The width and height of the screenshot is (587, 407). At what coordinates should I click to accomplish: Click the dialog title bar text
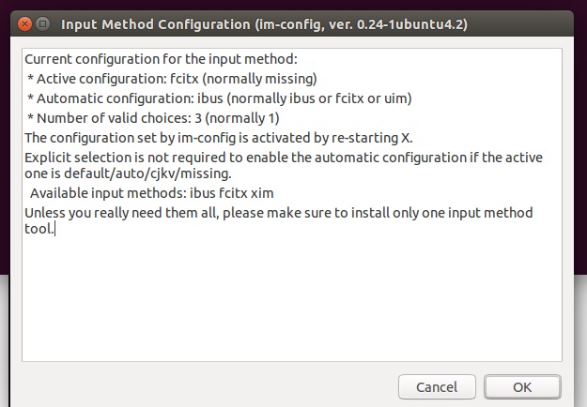click(264, 24)
